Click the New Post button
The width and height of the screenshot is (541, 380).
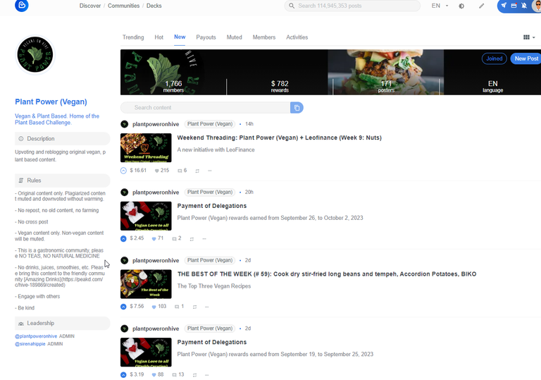pyautogui.click(x=526, y=59)
